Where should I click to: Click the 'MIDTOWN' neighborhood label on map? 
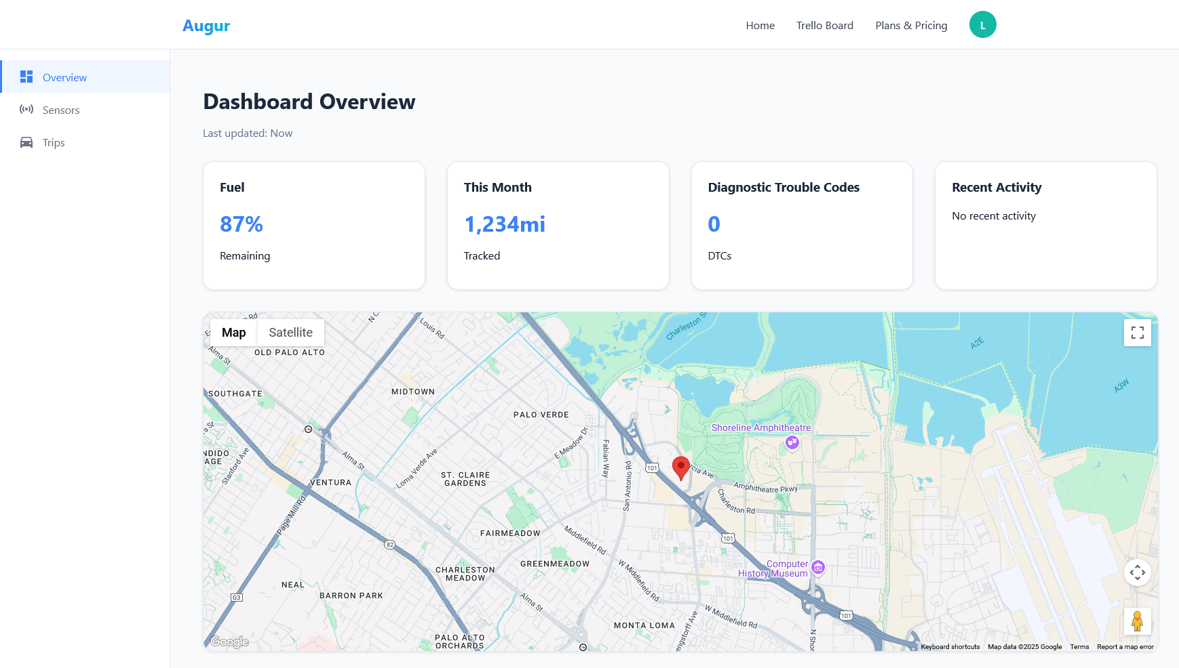pyautogui.click(x=413, y=392)
